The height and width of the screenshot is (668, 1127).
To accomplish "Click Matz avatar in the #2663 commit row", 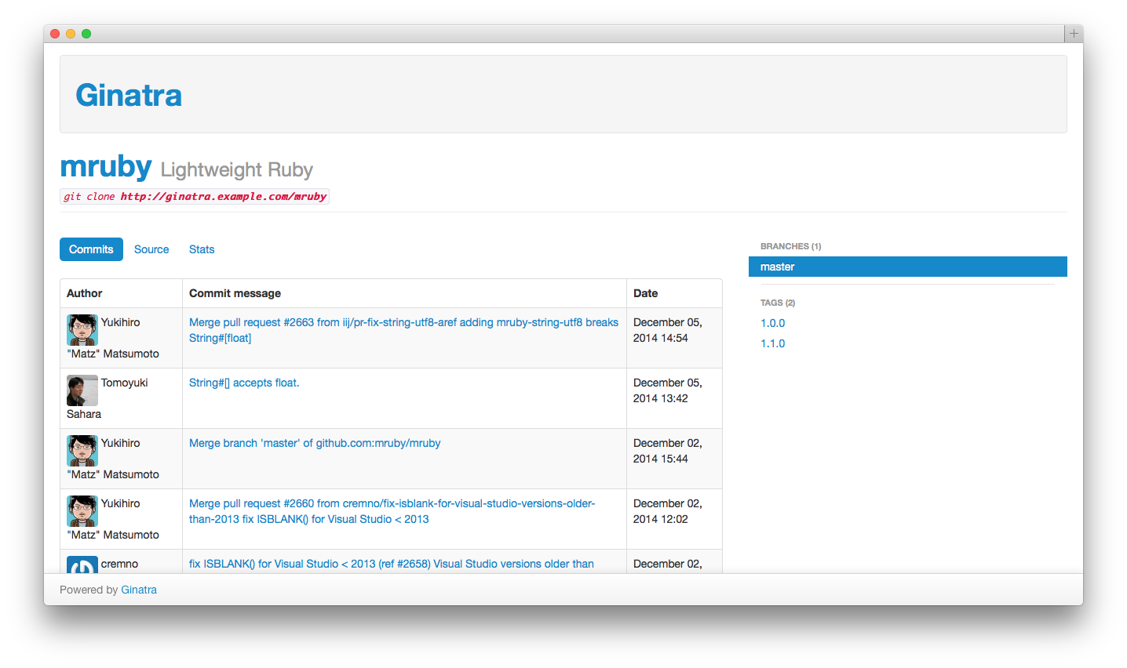I will (x=82, y=330).
